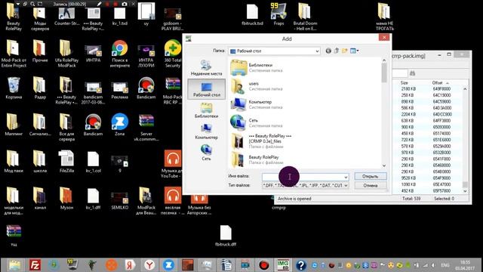Screen dimensions: 483x272
Task: Open FileZilla from the taskbar
Action: [35, 265]
